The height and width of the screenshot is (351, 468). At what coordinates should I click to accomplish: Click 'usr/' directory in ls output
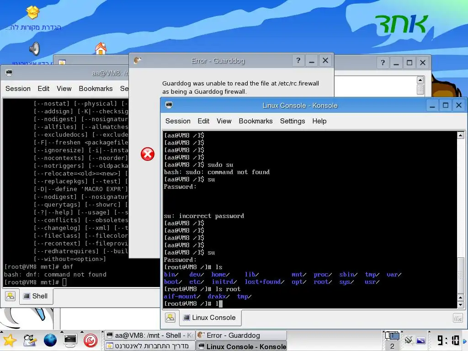coord(372,282)
